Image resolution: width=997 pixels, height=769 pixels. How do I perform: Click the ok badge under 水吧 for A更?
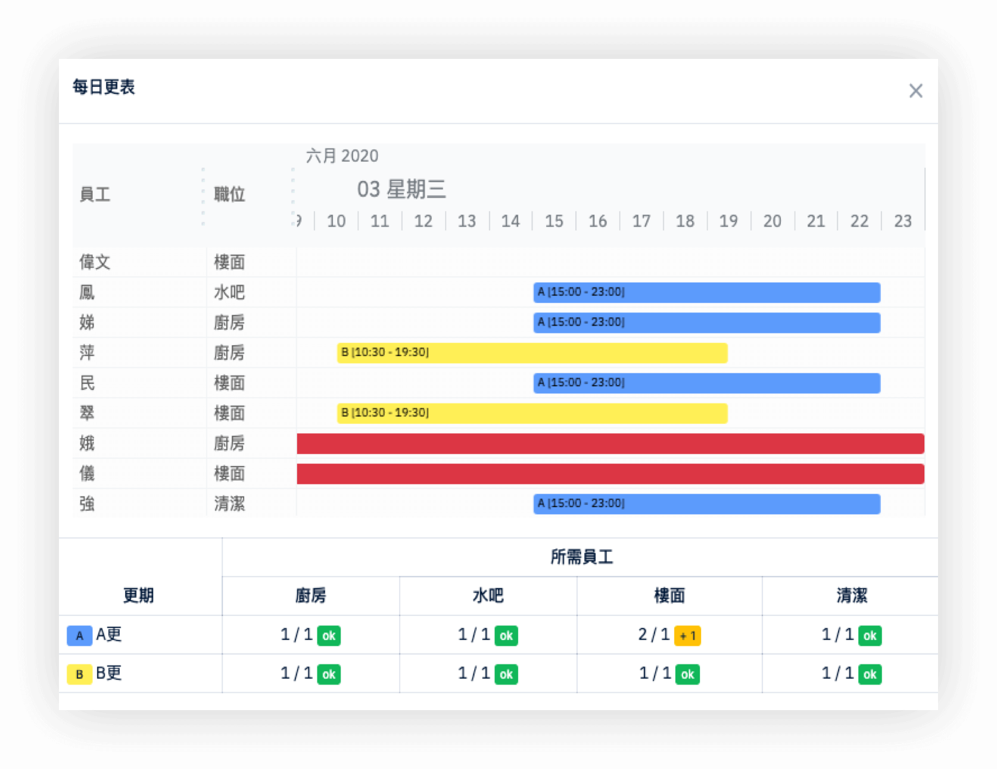click(x=507, y=635)
